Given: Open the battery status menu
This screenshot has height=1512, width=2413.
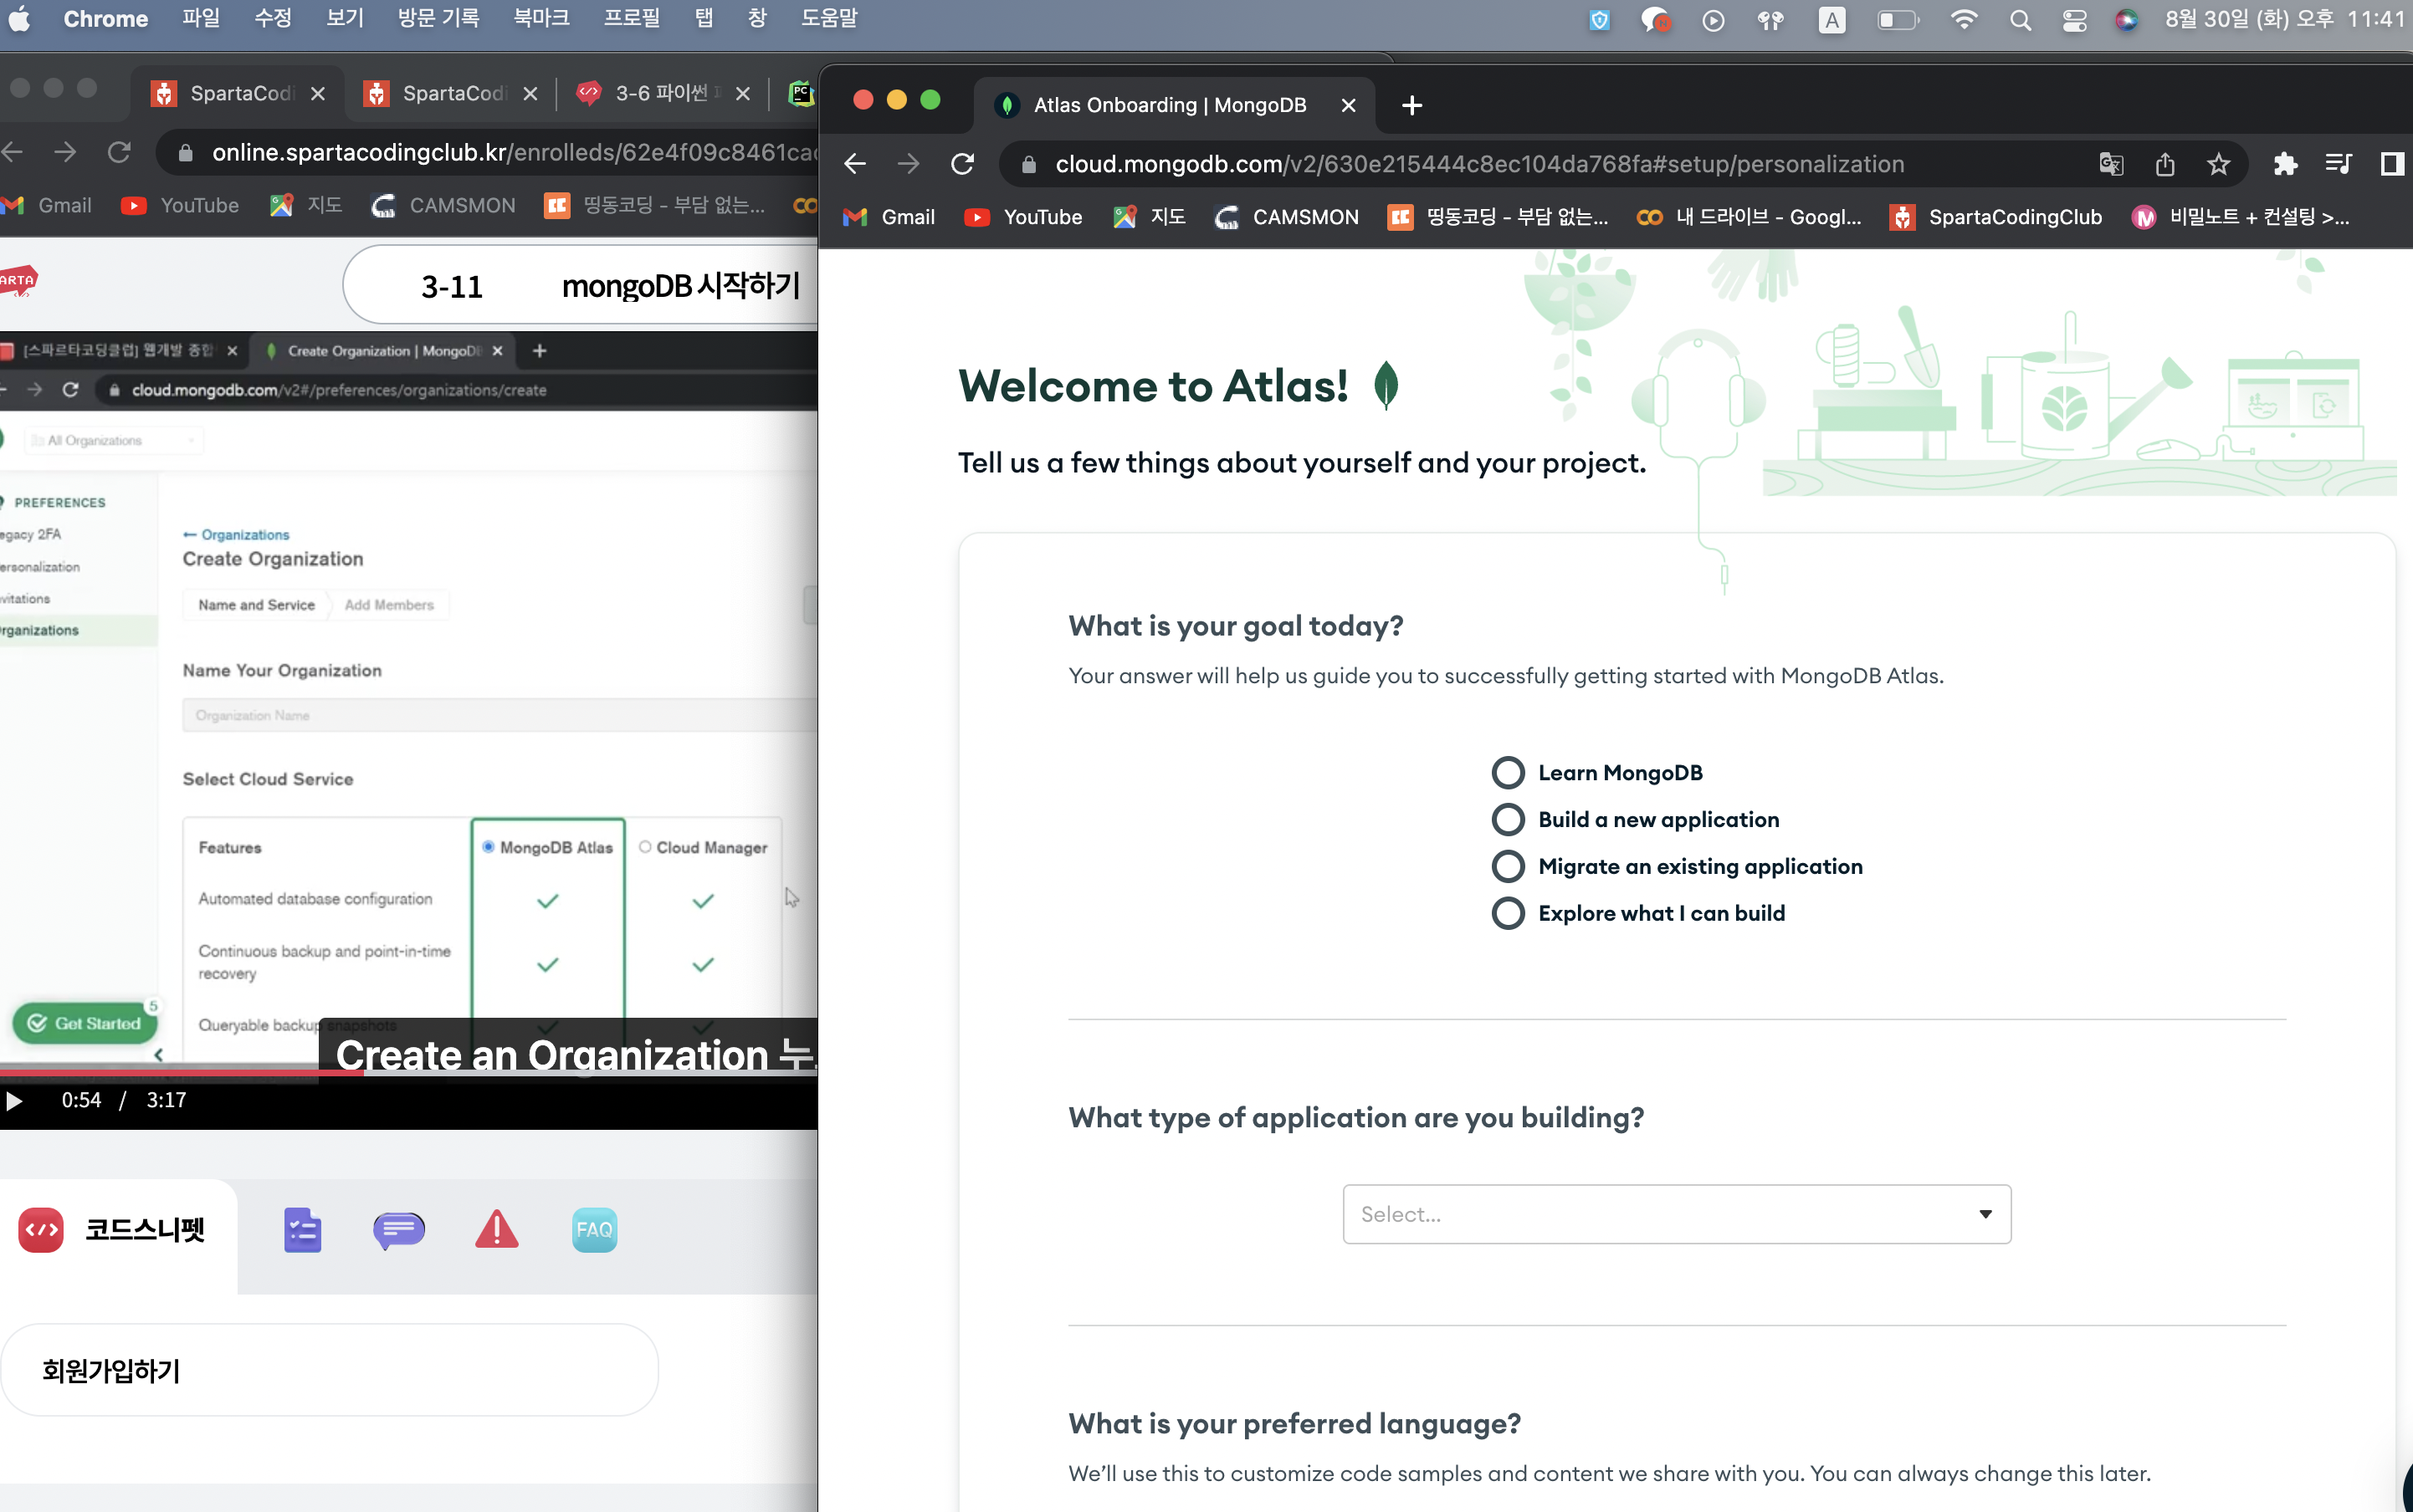Looking at the screenshot, I should pyautogui.click(x=1898, y=20).
